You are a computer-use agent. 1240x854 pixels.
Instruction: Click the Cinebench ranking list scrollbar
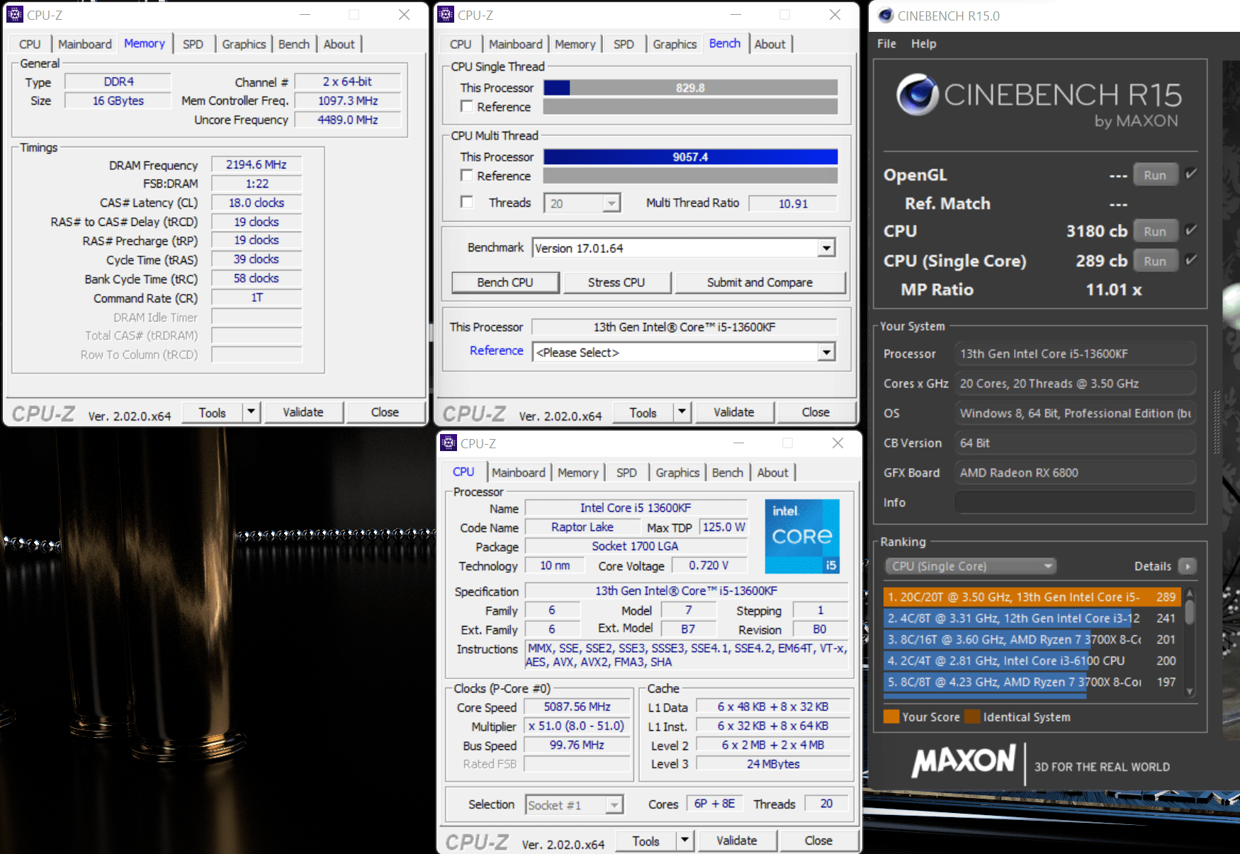coord(1190,642)
